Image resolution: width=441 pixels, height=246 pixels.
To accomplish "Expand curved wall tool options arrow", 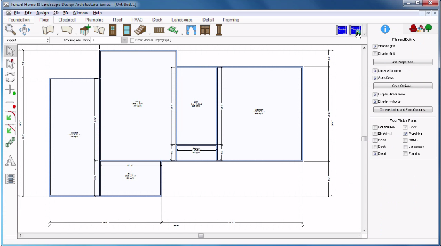I will 76,34.
